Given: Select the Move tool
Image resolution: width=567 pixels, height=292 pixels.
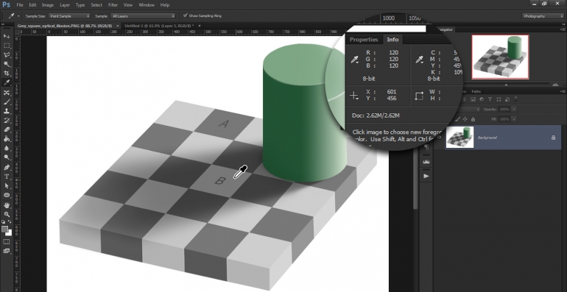Looking at the screenshot, I should coord(7,36).
